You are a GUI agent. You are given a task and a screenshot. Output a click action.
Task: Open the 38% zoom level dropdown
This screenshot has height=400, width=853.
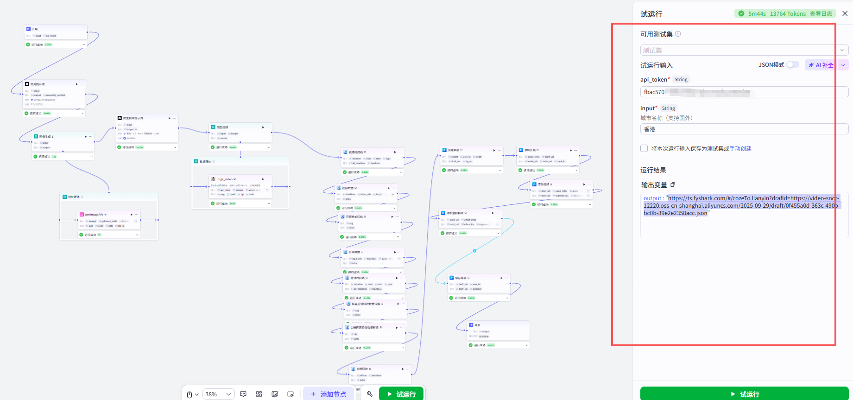(219, 394)
